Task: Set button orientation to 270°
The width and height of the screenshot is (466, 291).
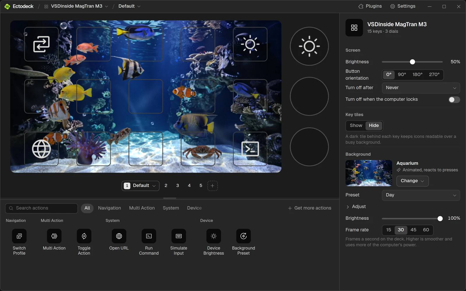Action: pos(434,74)
